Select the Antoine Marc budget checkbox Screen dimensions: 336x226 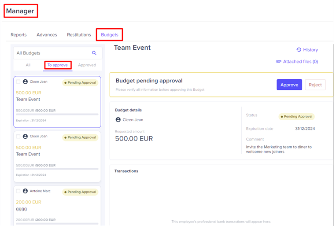point(18,191)
